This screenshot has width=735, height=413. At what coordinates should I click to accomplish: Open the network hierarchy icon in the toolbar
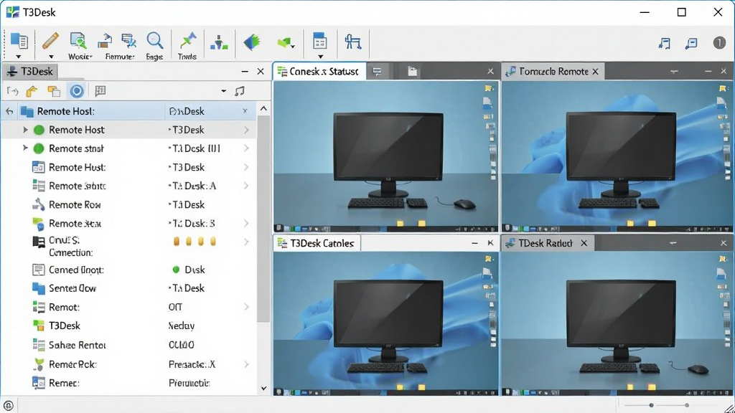coord(219,42)
